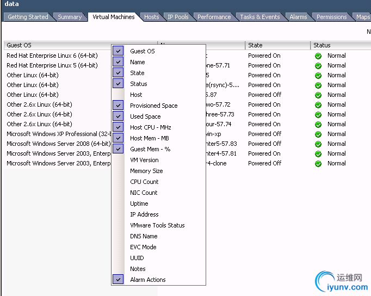
Task: Click green status icon in win-xp row
Action: (318, 134)
